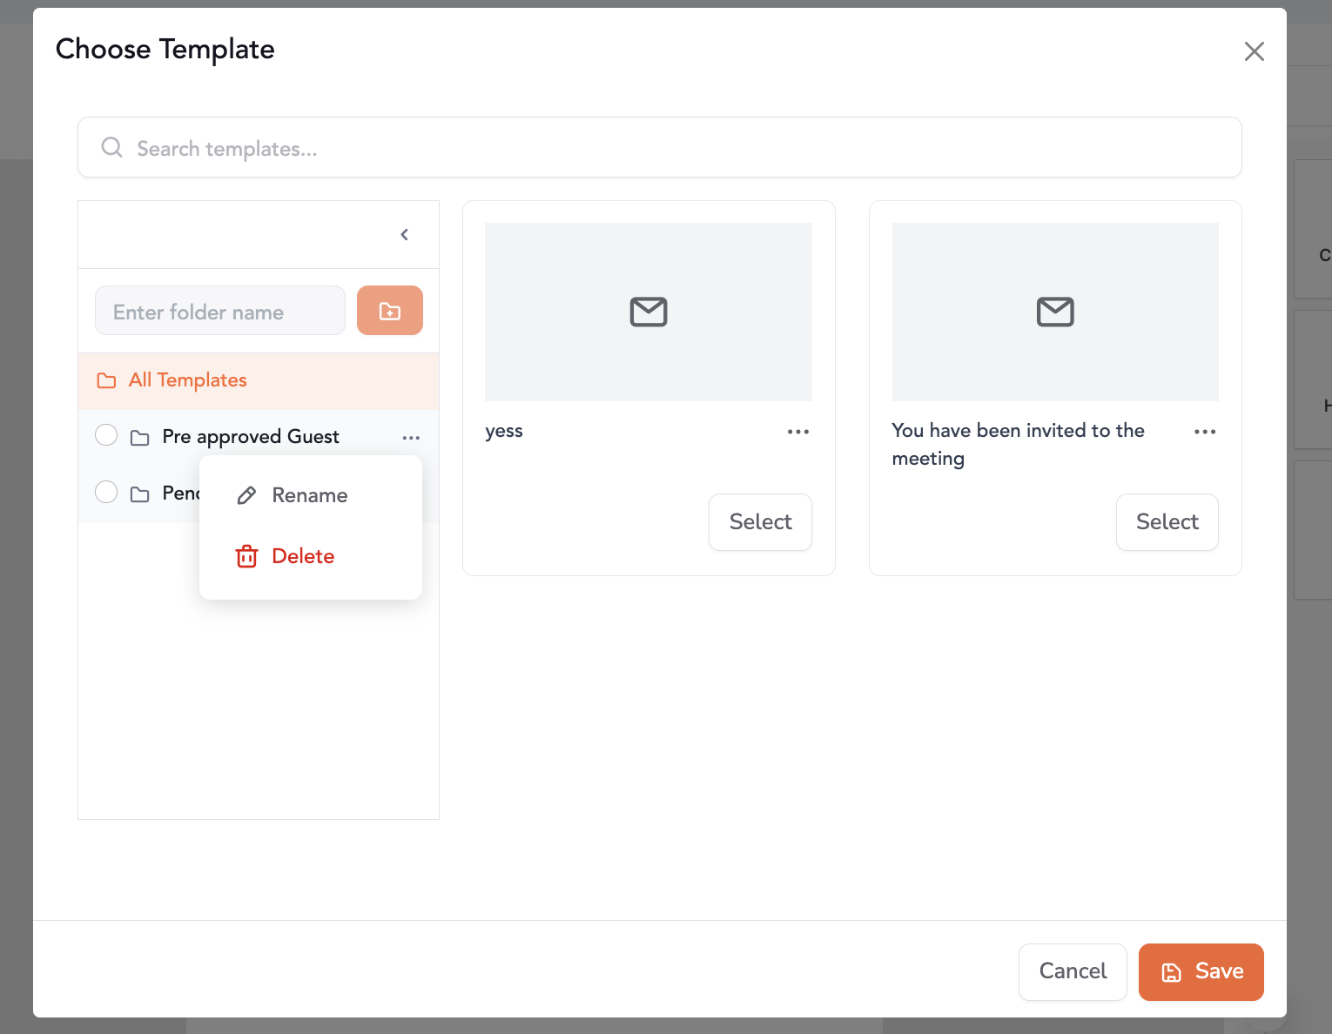Click the pencil icon next to Rename
This screenshot has height=1034, width=1332.
(247, 495)
